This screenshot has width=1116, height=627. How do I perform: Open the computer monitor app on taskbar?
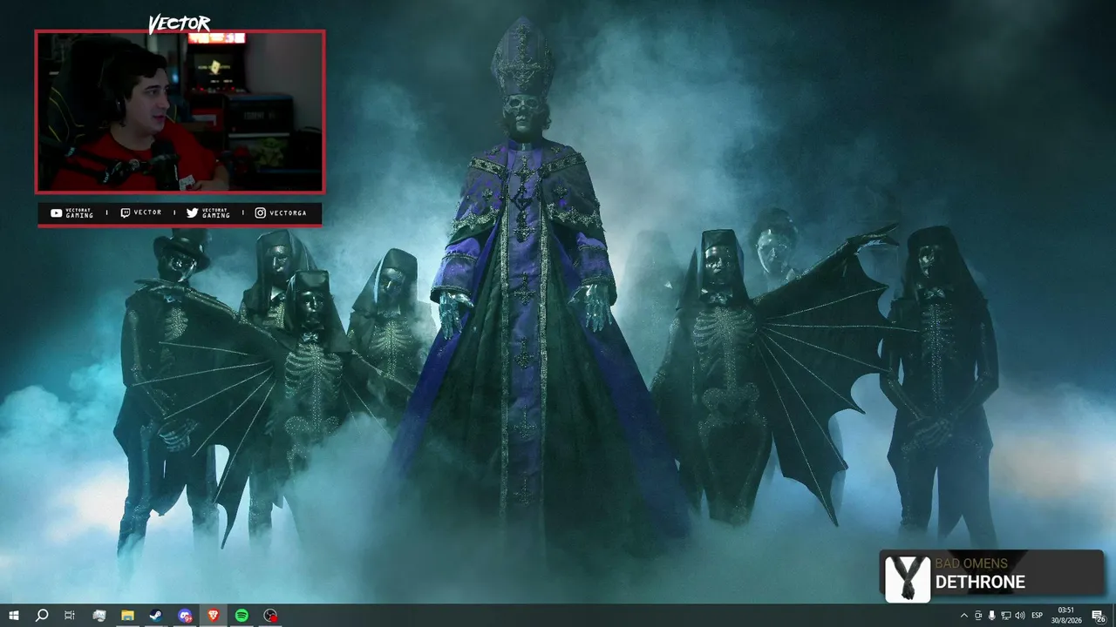pyautogui.click(x=99, y=616)
